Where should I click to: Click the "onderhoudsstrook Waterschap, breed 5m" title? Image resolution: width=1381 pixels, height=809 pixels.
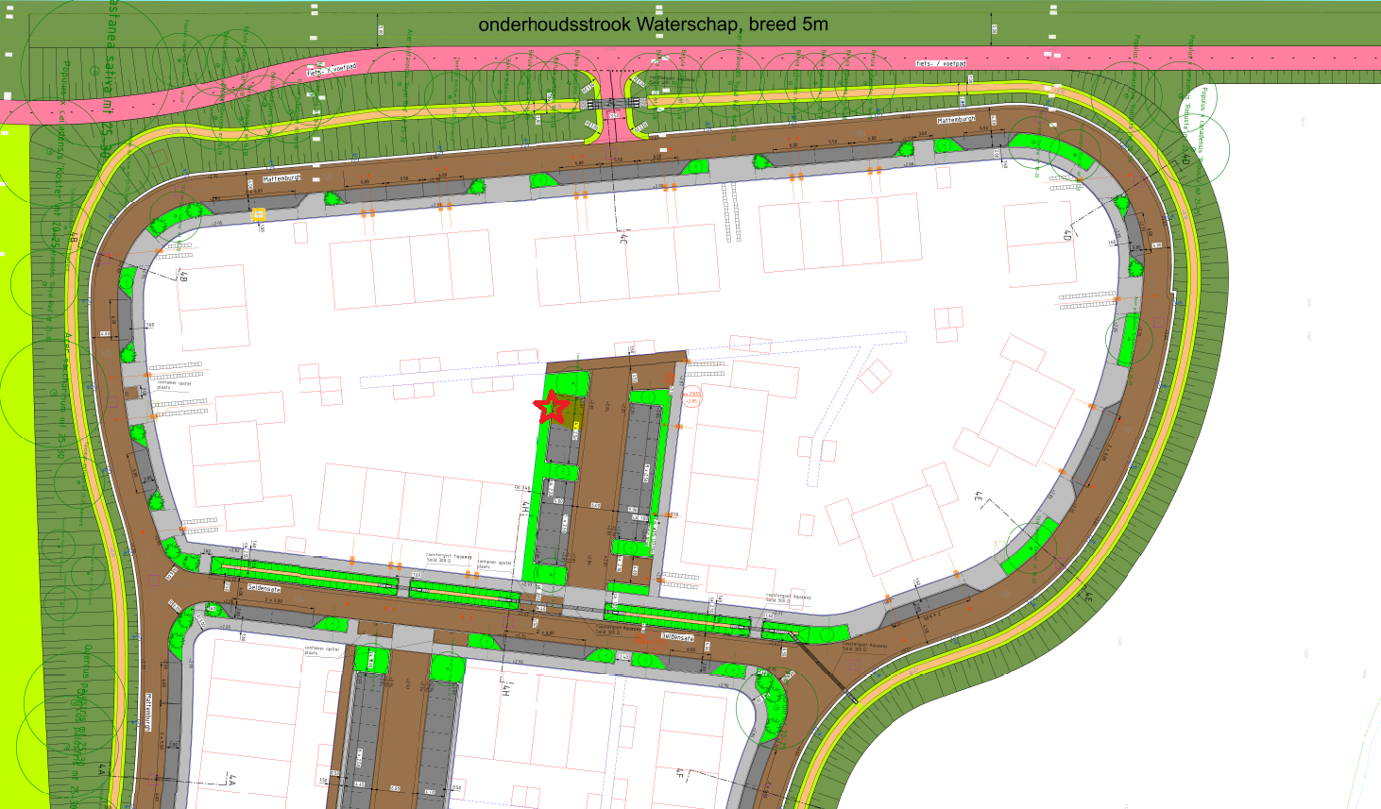(x=653, y=24)
